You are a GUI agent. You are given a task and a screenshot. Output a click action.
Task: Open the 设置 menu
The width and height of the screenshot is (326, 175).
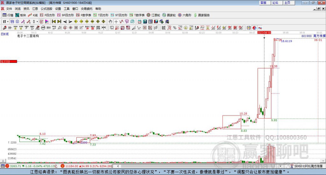pos(58,9)
